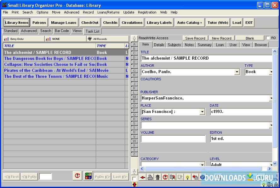Open the Loans/Returns menu
This screenshot has height=188, width=280.
pyautogui.click(x=108, y=12)
